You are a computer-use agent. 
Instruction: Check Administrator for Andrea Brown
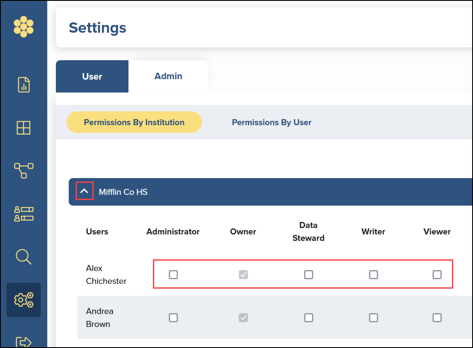pos(173,317)
